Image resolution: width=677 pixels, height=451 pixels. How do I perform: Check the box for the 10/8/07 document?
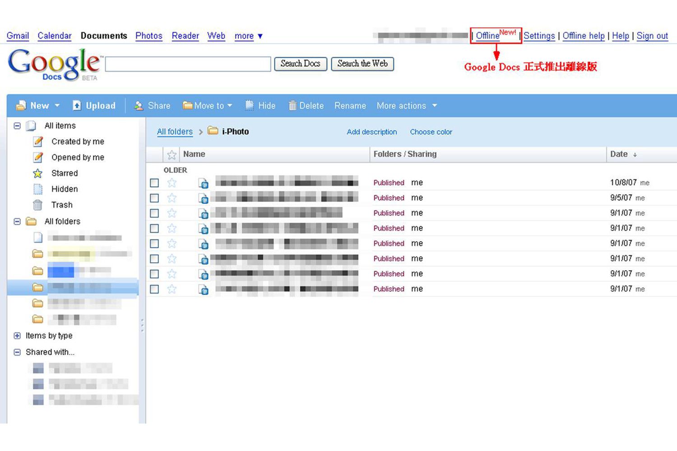coord(154,183)
